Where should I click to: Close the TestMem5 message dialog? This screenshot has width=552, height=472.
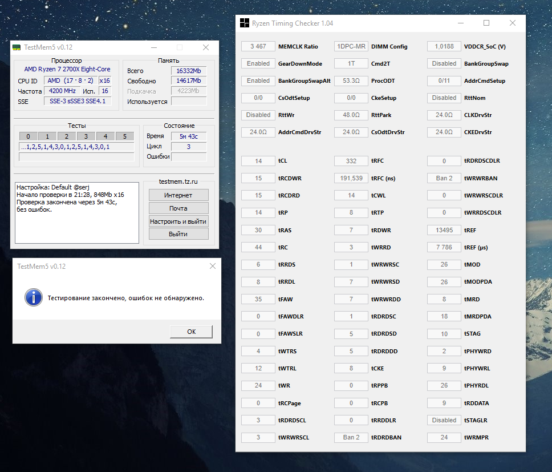(213, 266)
